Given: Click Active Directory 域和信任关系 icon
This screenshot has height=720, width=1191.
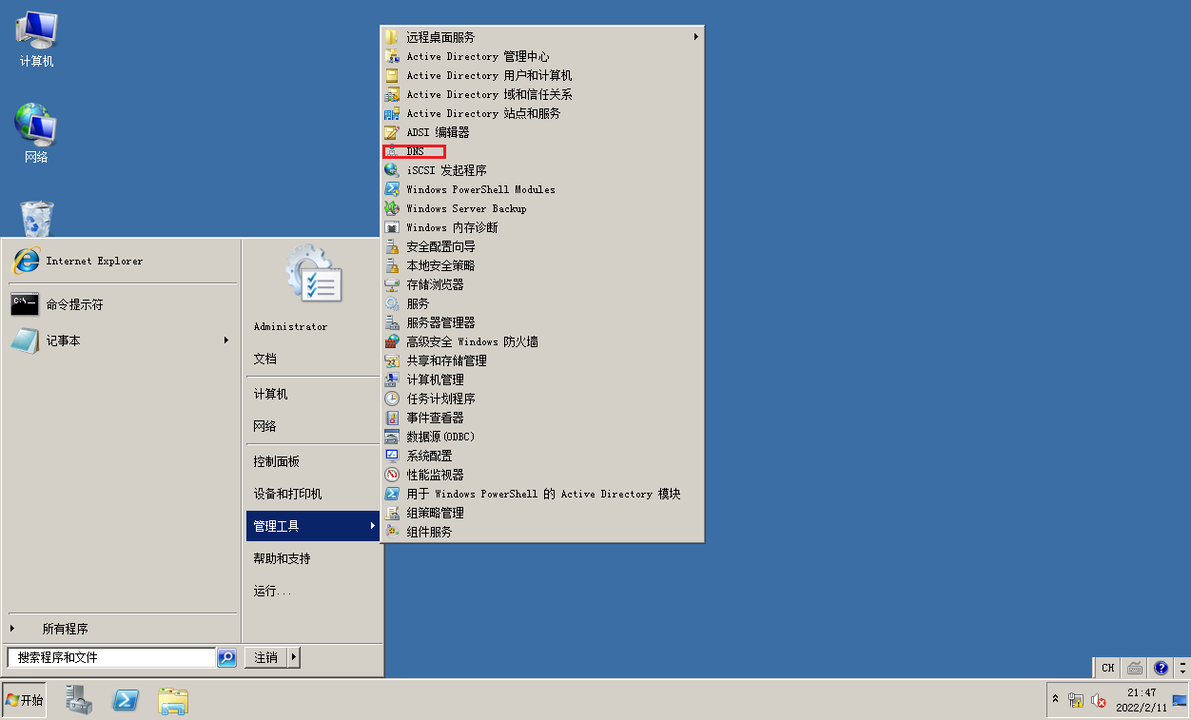Looking at the screenshot, I should coord(391,94).
